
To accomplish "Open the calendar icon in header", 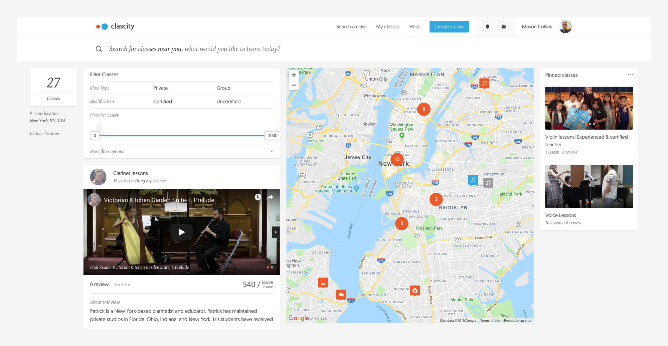I will tap(503, 27).
